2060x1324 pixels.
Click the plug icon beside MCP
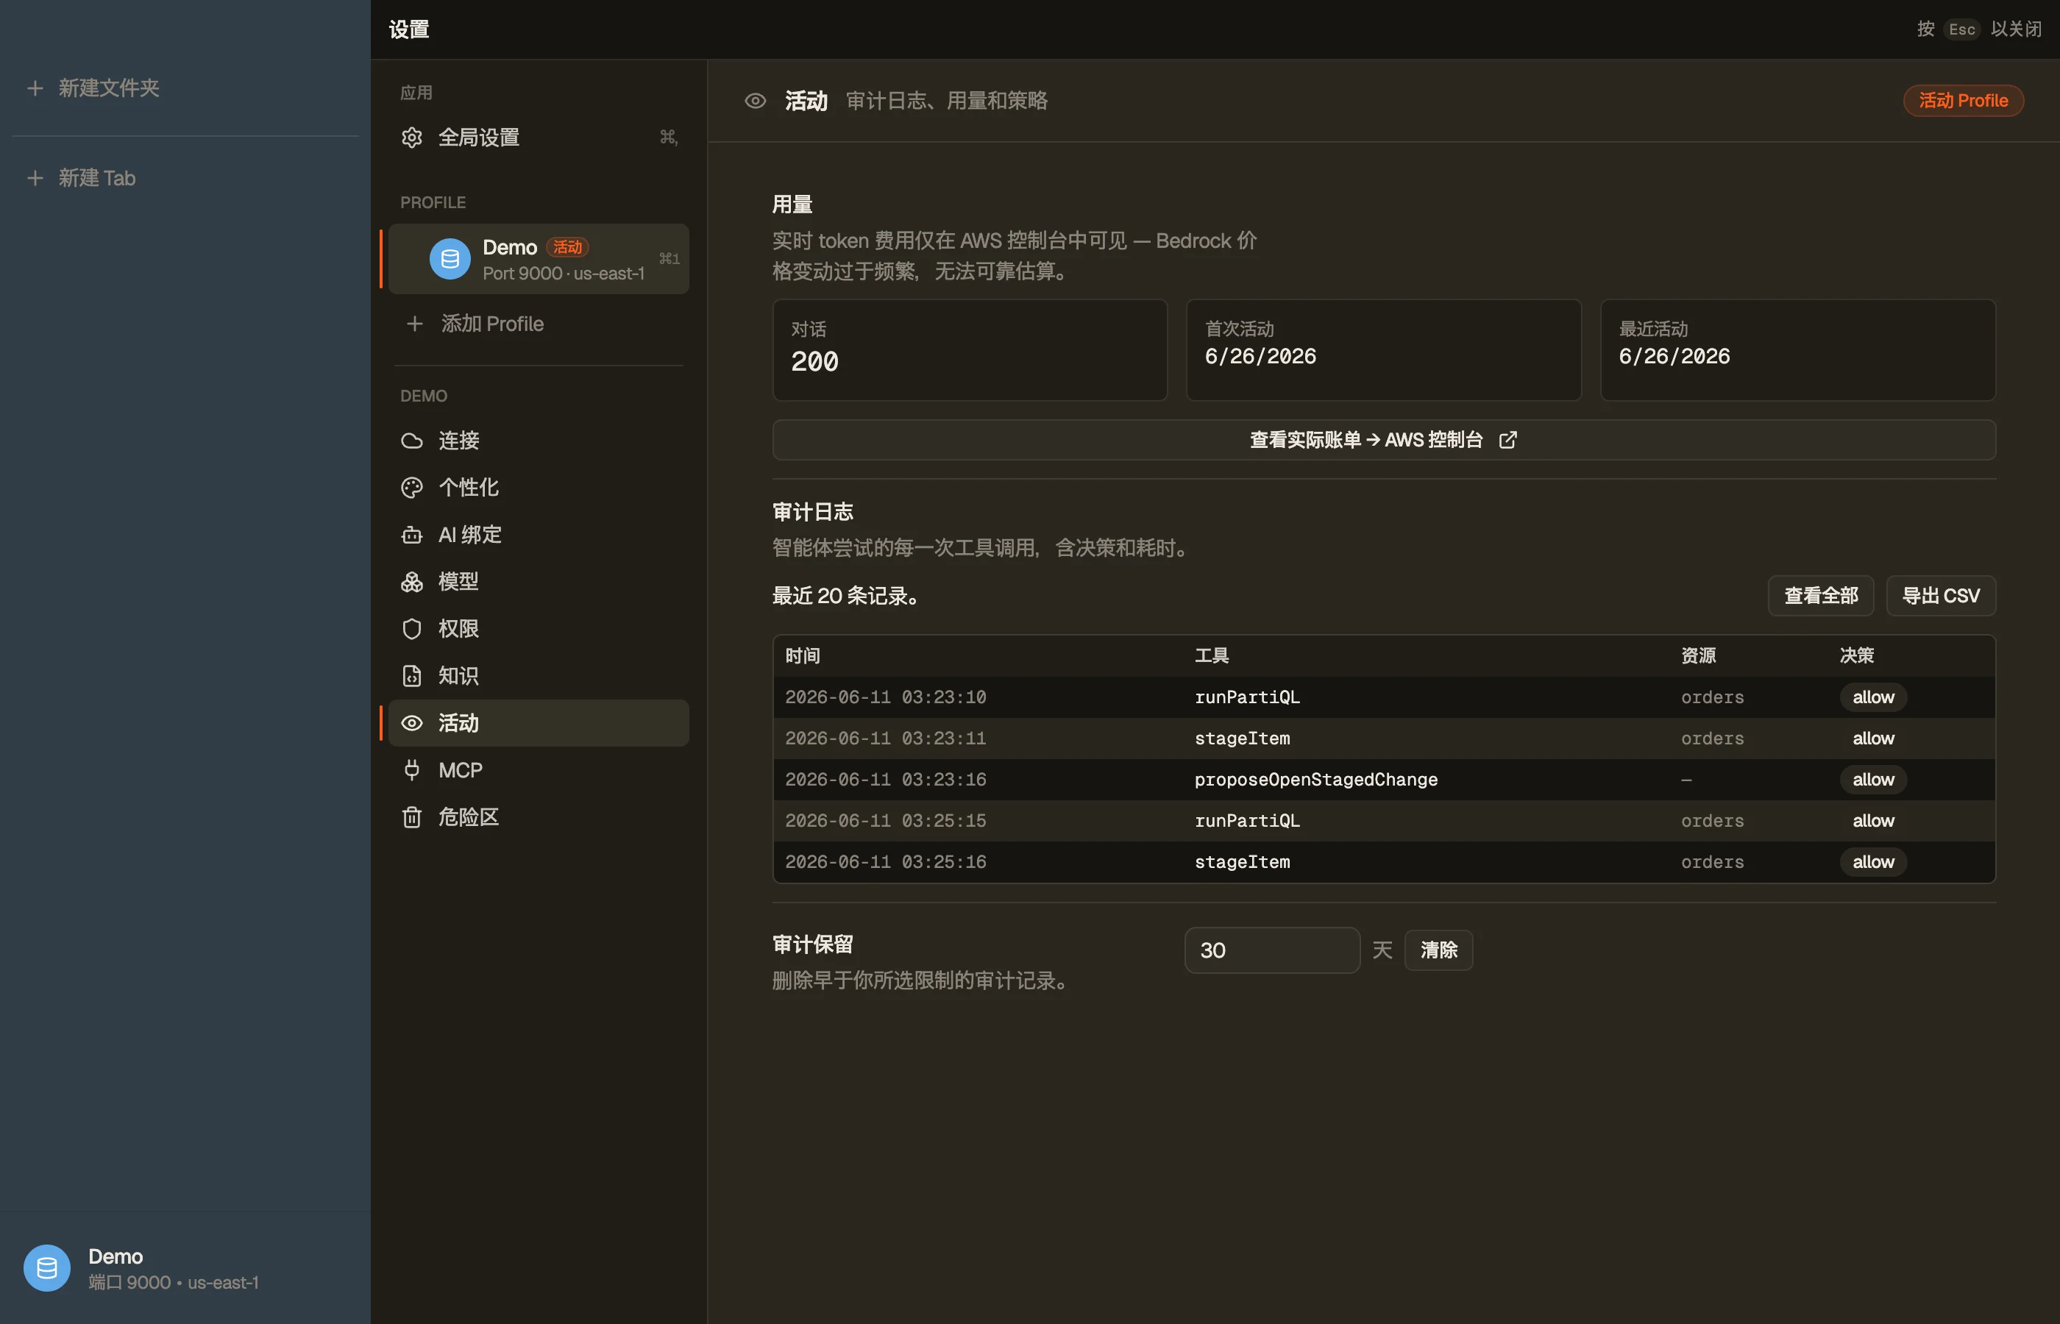[412, 769]
